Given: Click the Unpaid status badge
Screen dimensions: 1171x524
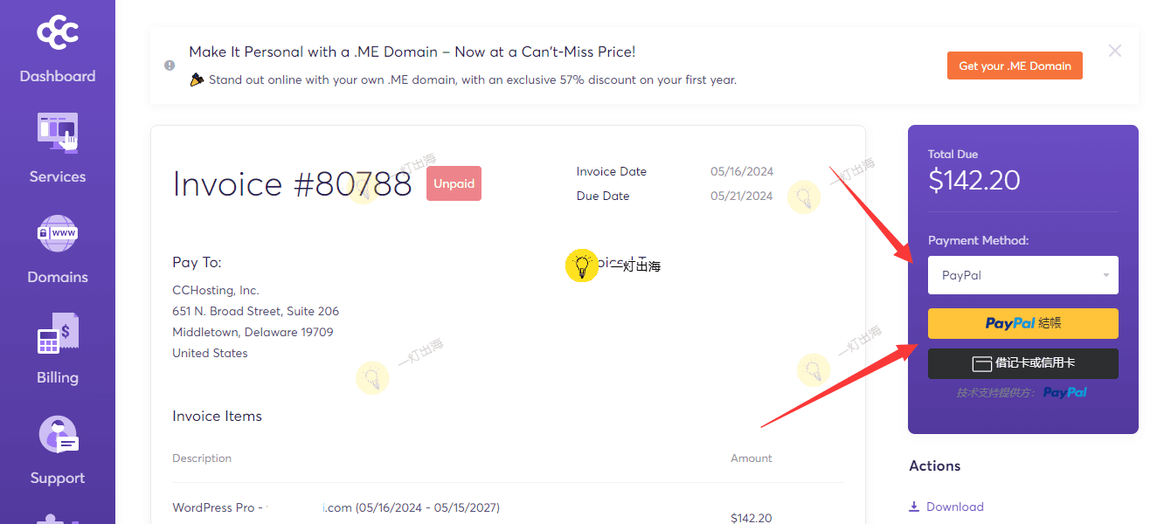Looking at the screenshot, I should coord(454,183).
